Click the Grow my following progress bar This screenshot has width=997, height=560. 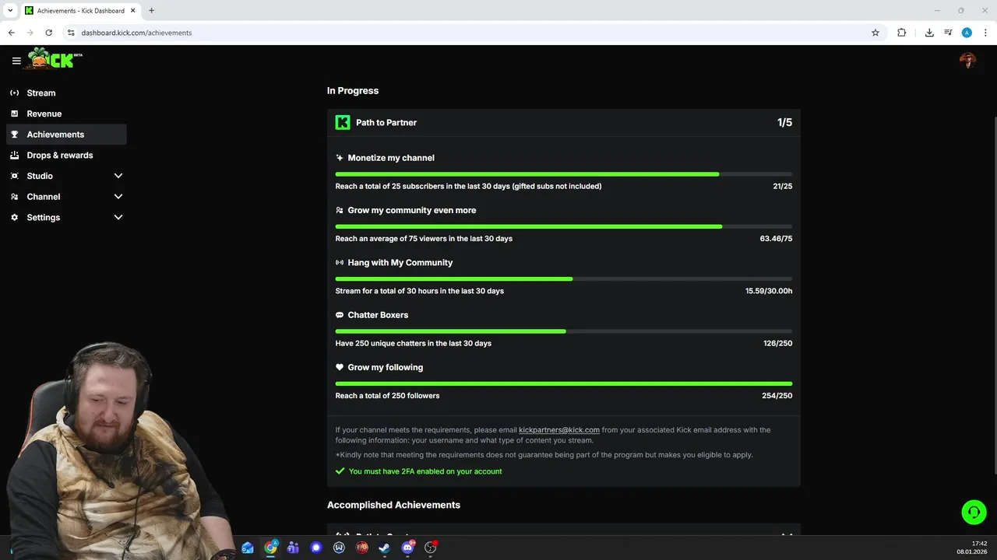pos(564,383)
